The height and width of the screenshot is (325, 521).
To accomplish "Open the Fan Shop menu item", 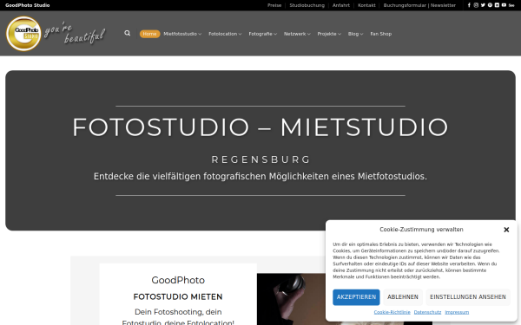I will pos(381,34).
